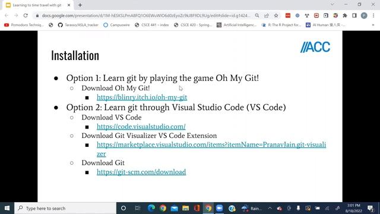Open the Windows Start menu
Screen dimensions: 380x214
[7, 208]
